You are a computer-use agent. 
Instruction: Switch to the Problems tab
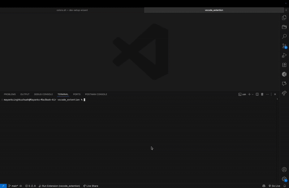click(10, 94)
